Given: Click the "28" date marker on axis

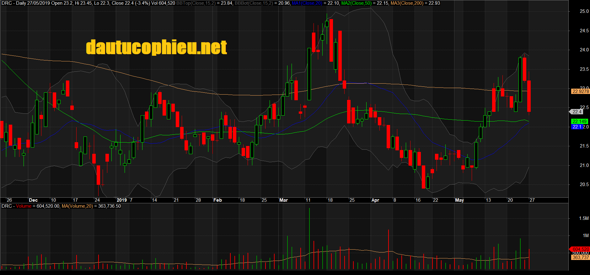Looking at the screenshot, I should (x=198, y=200).
